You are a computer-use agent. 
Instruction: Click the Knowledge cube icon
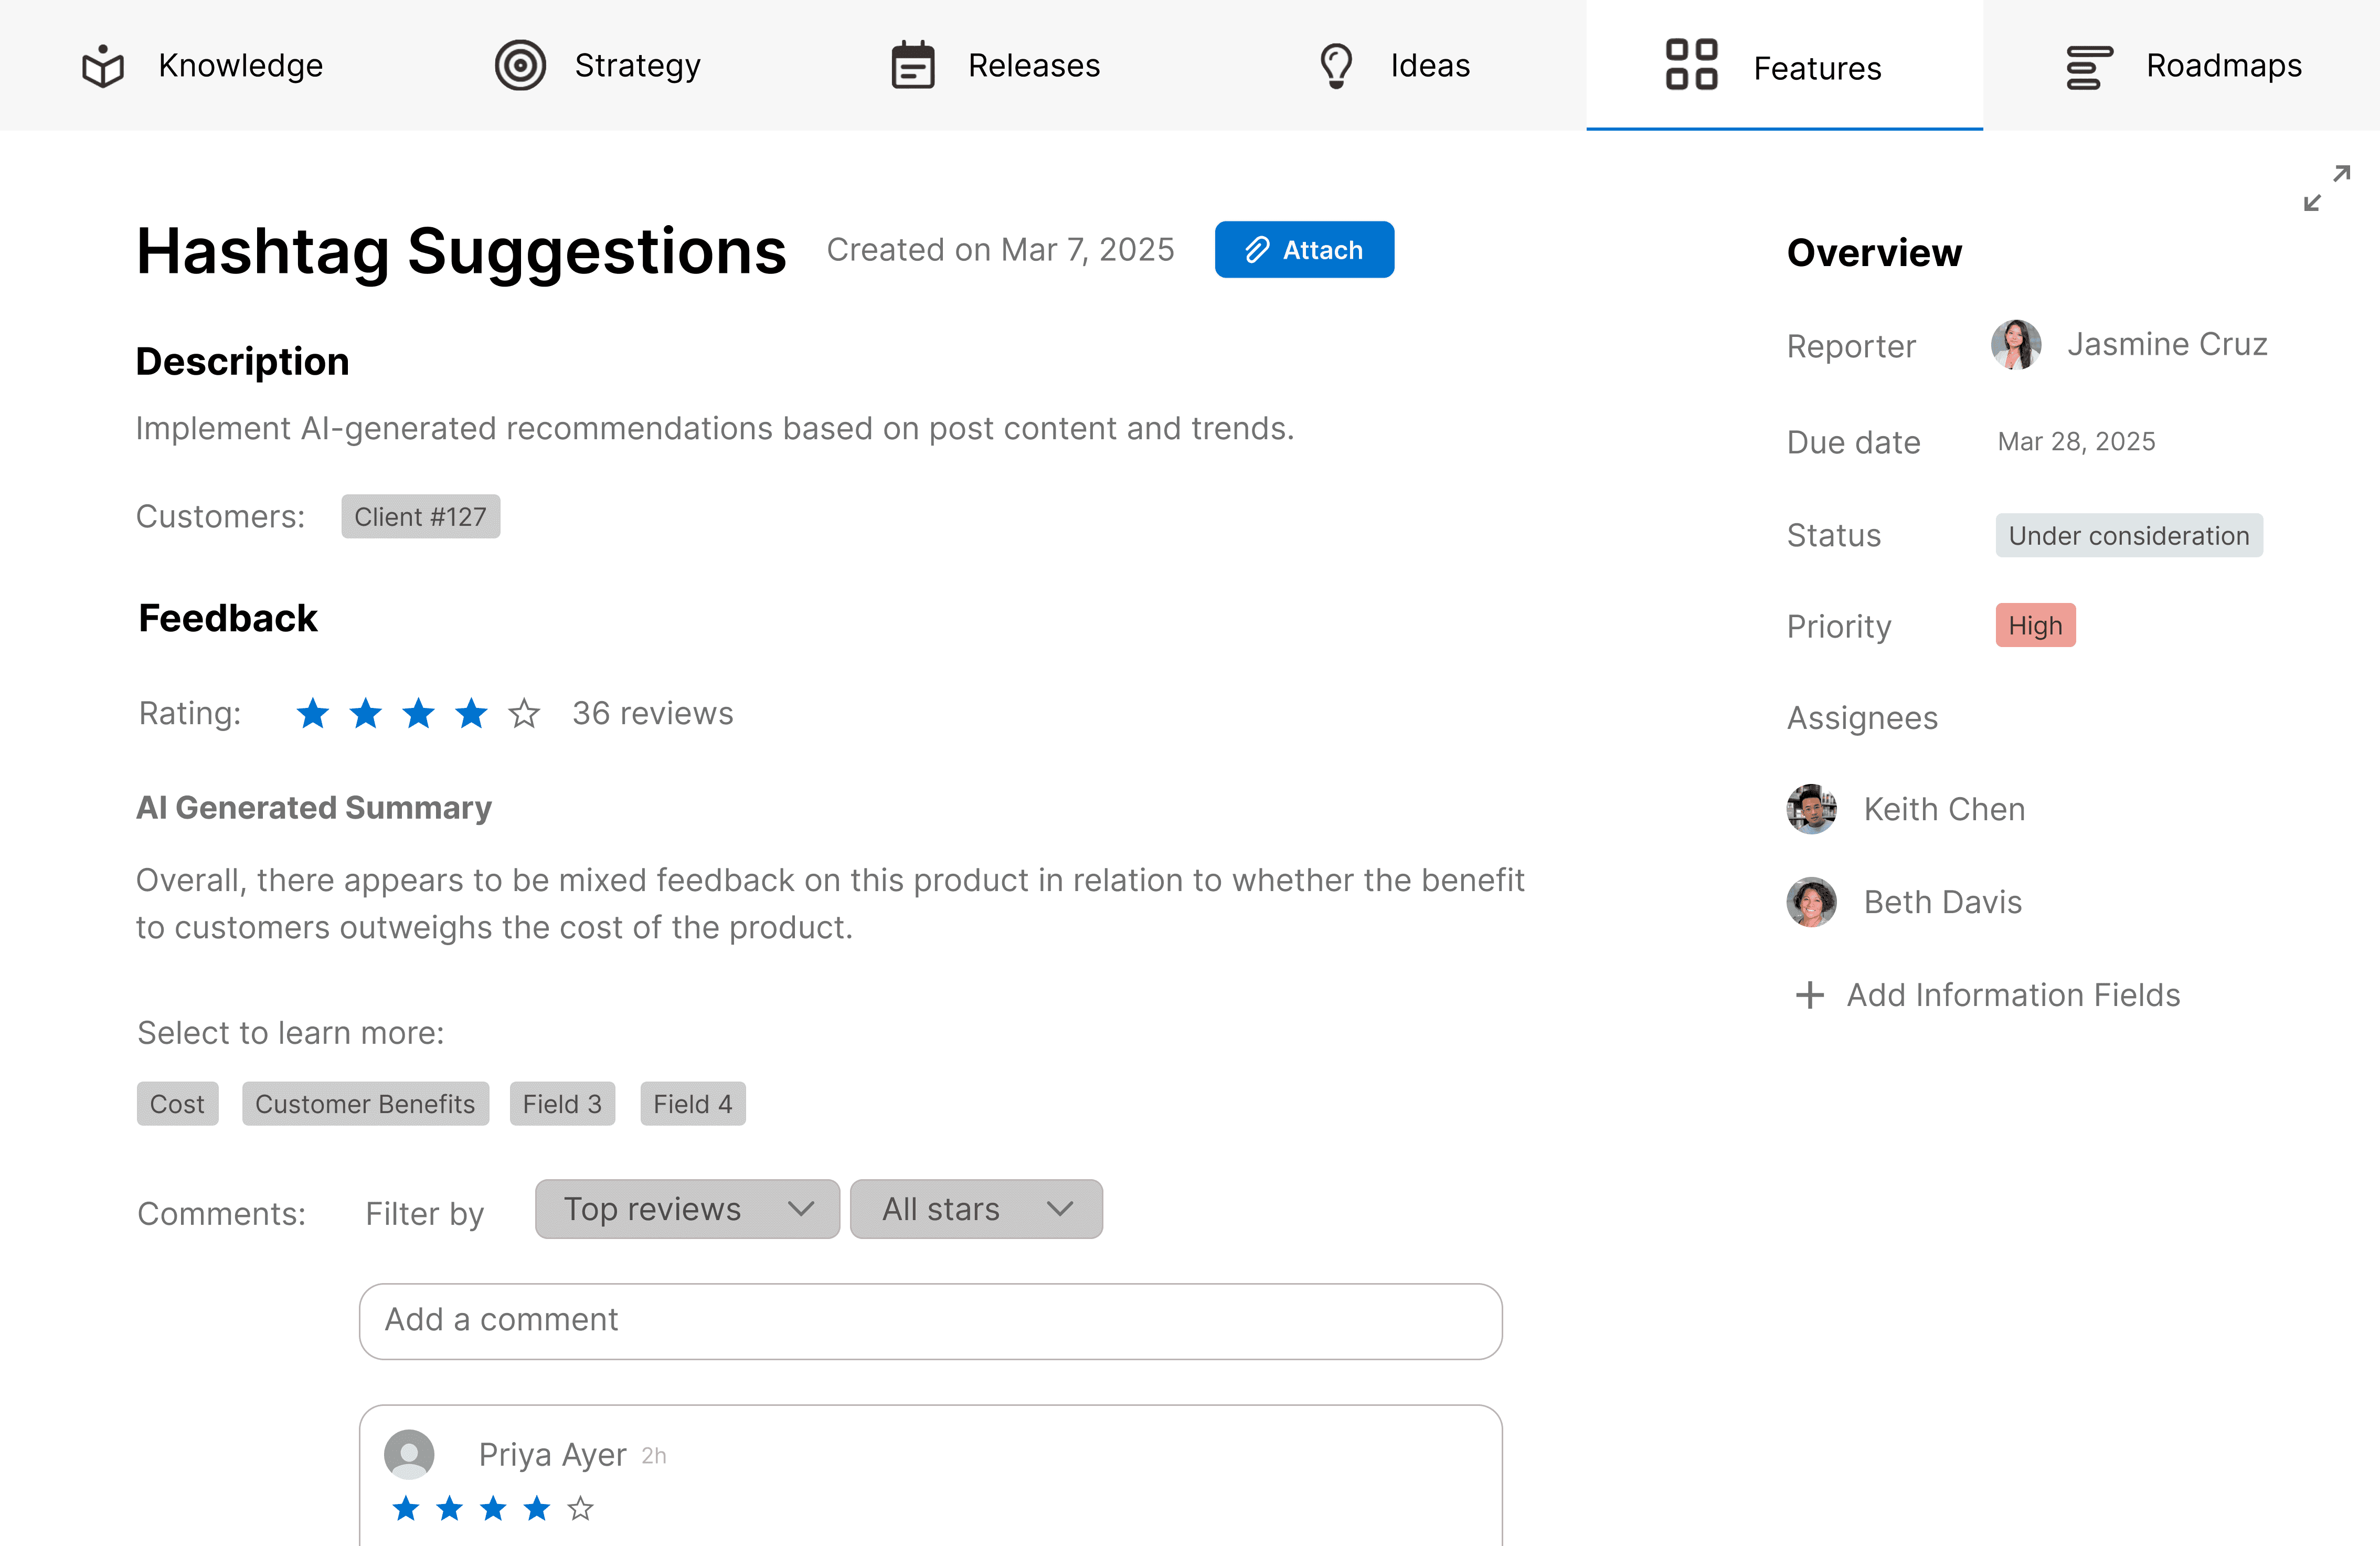pyautogui.click(x=103, y=66)
